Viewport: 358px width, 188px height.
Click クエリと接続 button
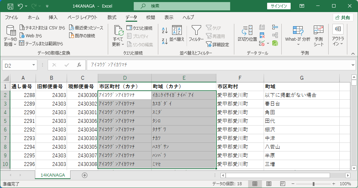140,28
